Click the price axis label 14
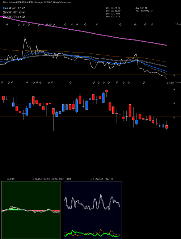This screenshot has width=181, height=239. (x=174, y=90)
